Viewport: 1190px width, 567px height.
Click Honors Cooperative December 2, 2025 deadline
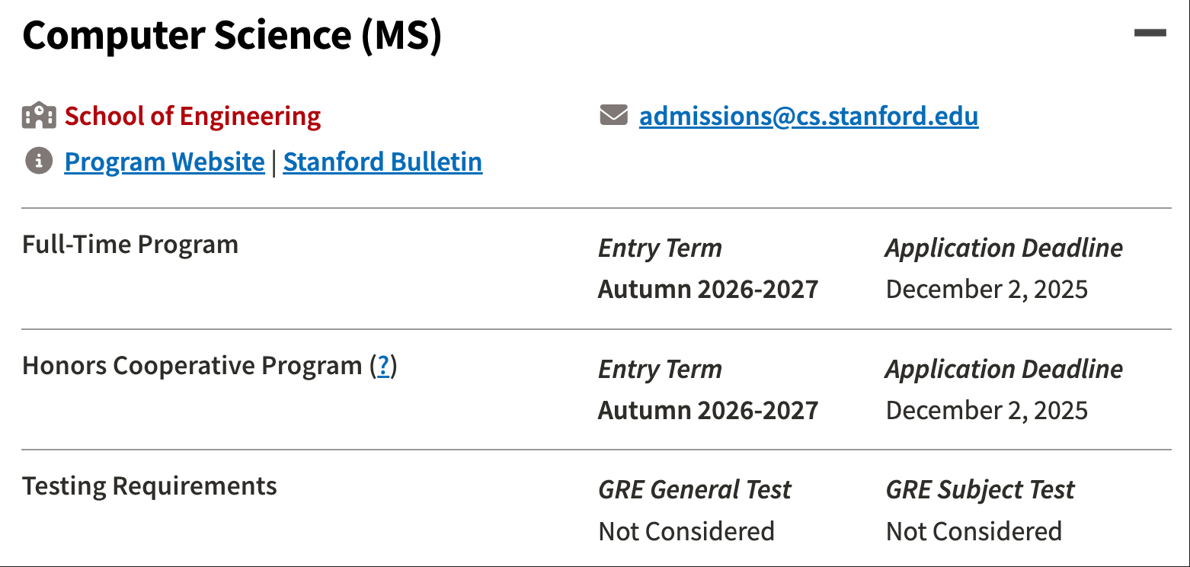tap(987, 411)
